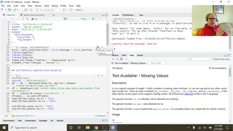Screen dimensions: 233x131
Task: Click the spell check icon in editor toolbar
Action: click(x=23, y=19)
